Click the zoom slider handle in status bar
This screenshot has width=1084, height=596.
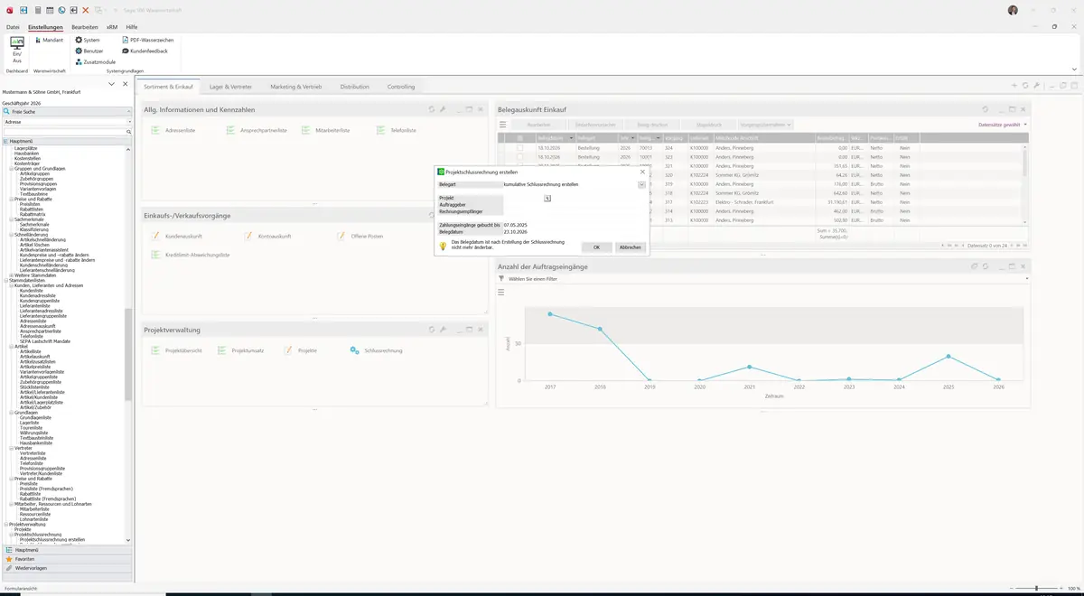(x=1035, y=589)
